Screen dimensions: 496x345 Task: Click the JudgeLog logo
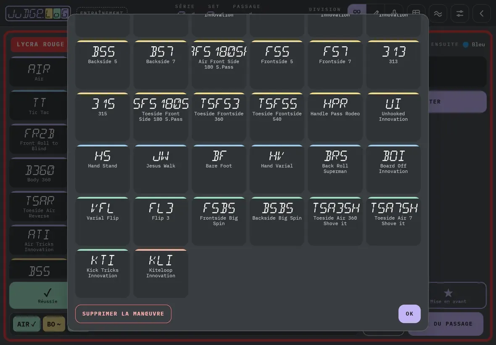pos(38,13)
